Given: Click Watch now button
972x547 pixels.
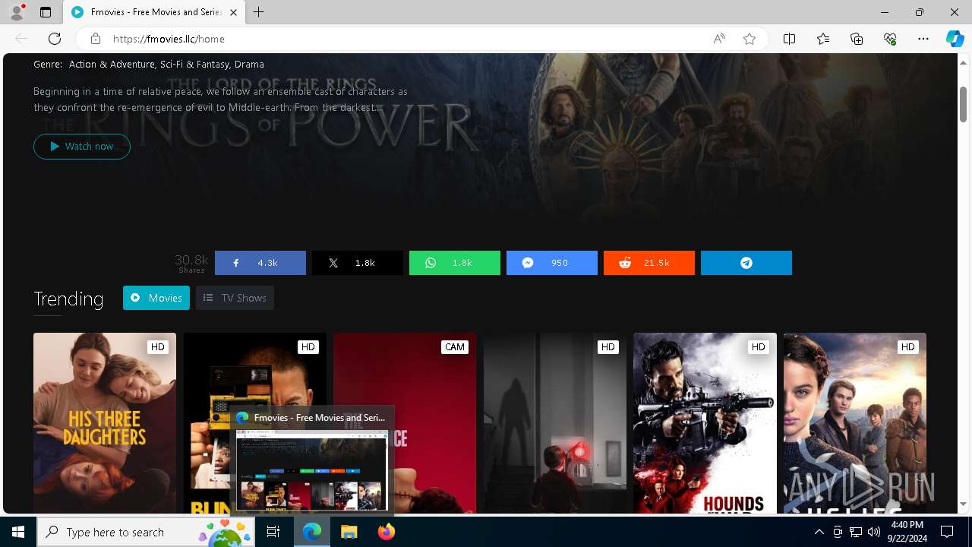Looking at the screenshot, I should (82, 146).
